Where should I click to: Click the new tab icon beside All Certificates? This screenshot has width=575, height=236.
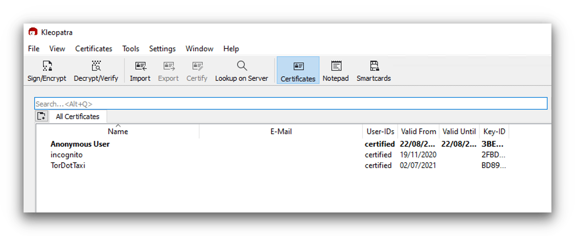tap(41, 116)
